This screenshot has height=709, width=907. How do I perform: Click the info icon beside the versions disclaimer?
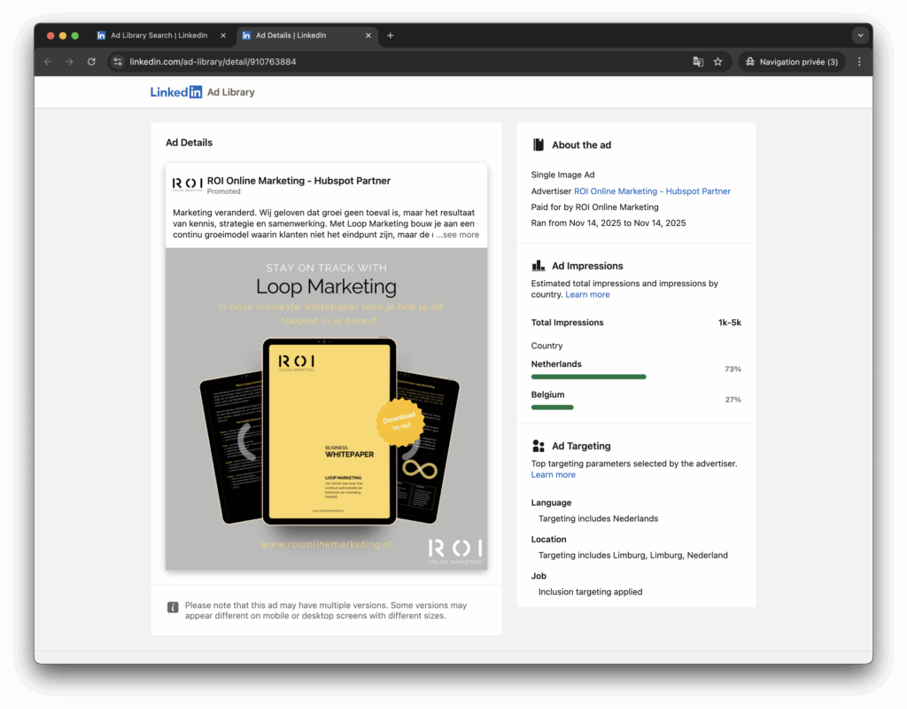172,606
